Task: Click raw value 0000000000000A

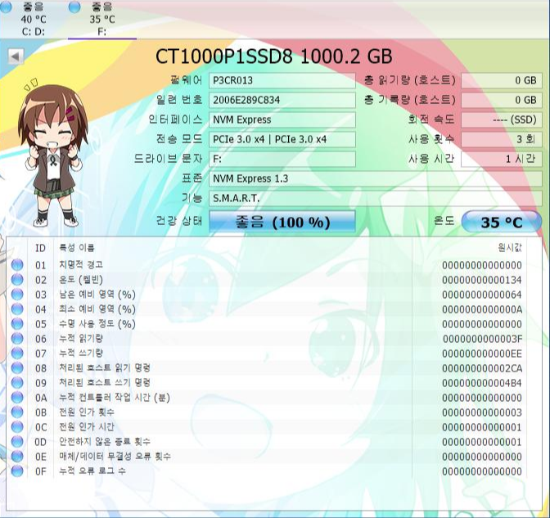Action: [482, 309]
